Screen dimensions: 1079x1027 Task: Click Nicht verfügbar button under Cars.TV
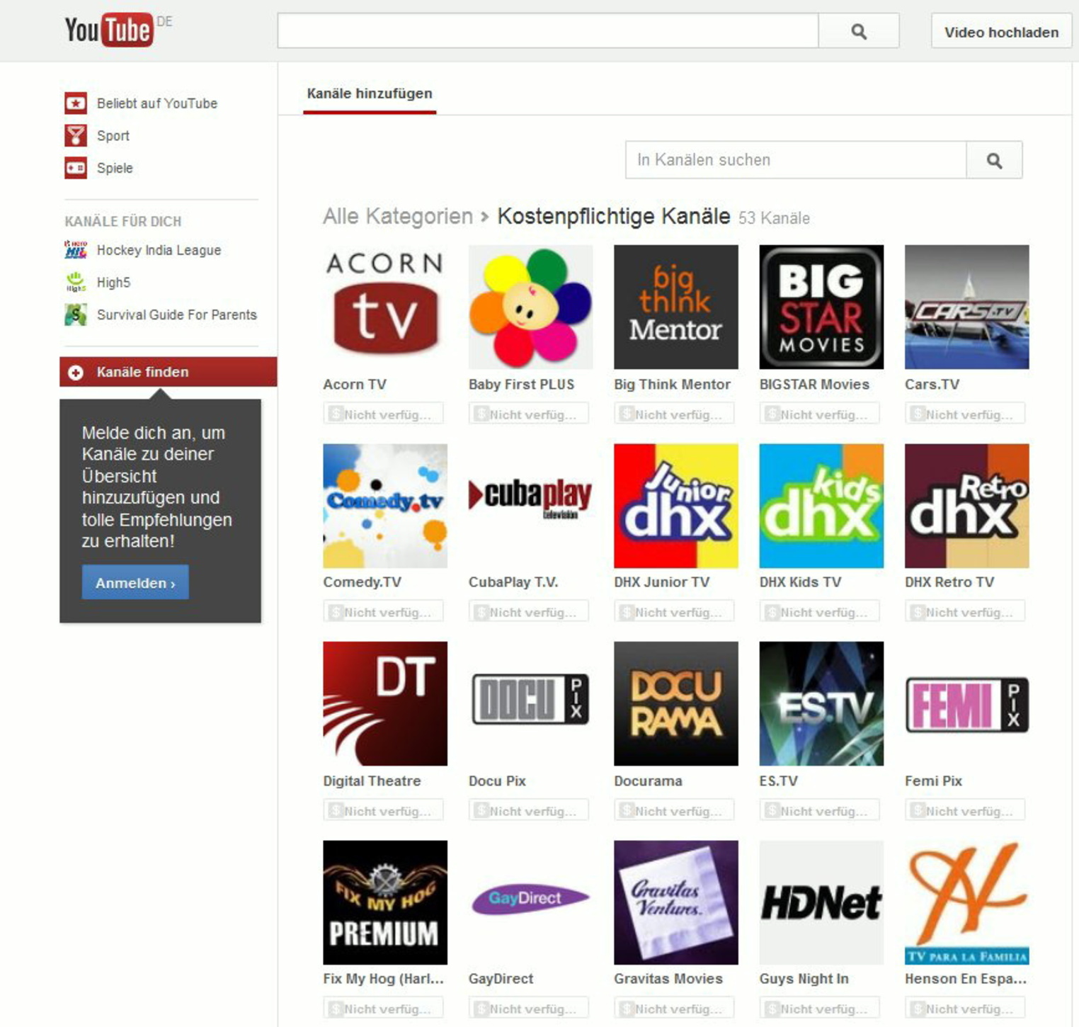point(965,414)
